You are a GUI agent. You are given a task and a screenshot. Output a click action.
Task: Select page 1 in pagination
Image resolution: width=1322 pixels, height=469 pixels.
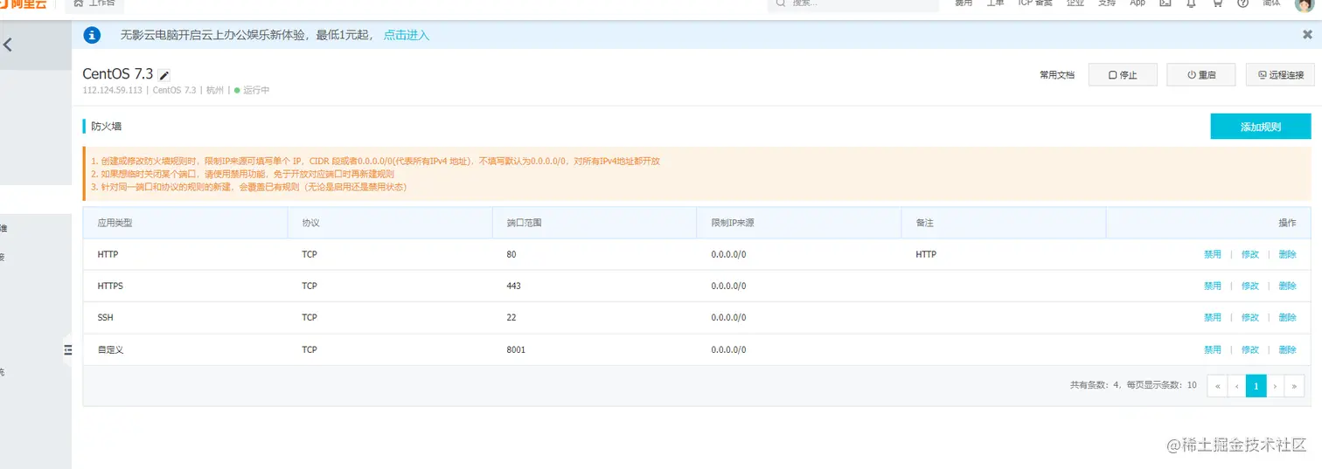click(1256, 385)
